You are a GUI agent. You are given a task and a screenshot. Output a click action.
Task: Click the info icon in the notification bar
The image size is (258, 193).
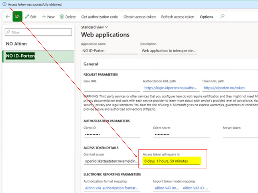(4, 4)
